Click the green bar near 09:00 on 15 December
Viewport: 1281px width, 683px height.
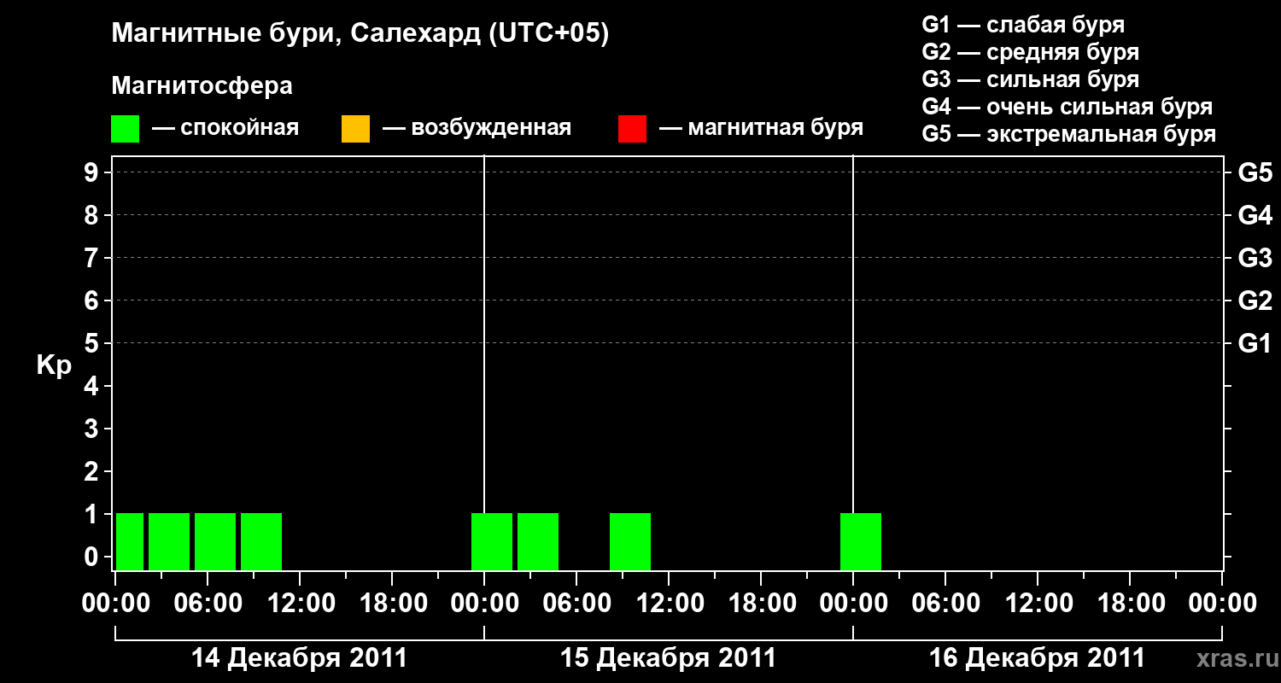click(x=630, y=541)
